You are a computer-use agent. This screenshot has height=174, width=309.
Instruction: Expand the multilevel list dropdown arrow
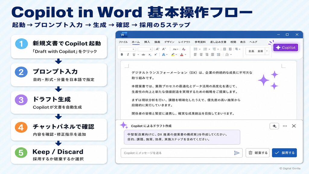(x=218, y=49)
